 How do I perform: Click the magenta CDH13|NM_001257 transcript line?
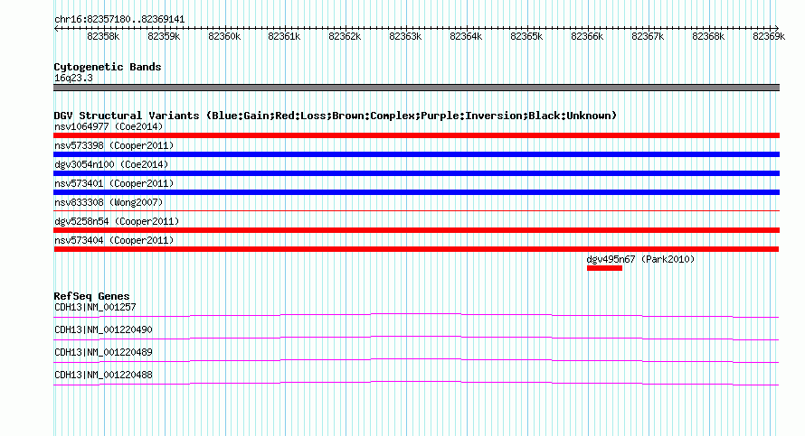tap(416, 315)
